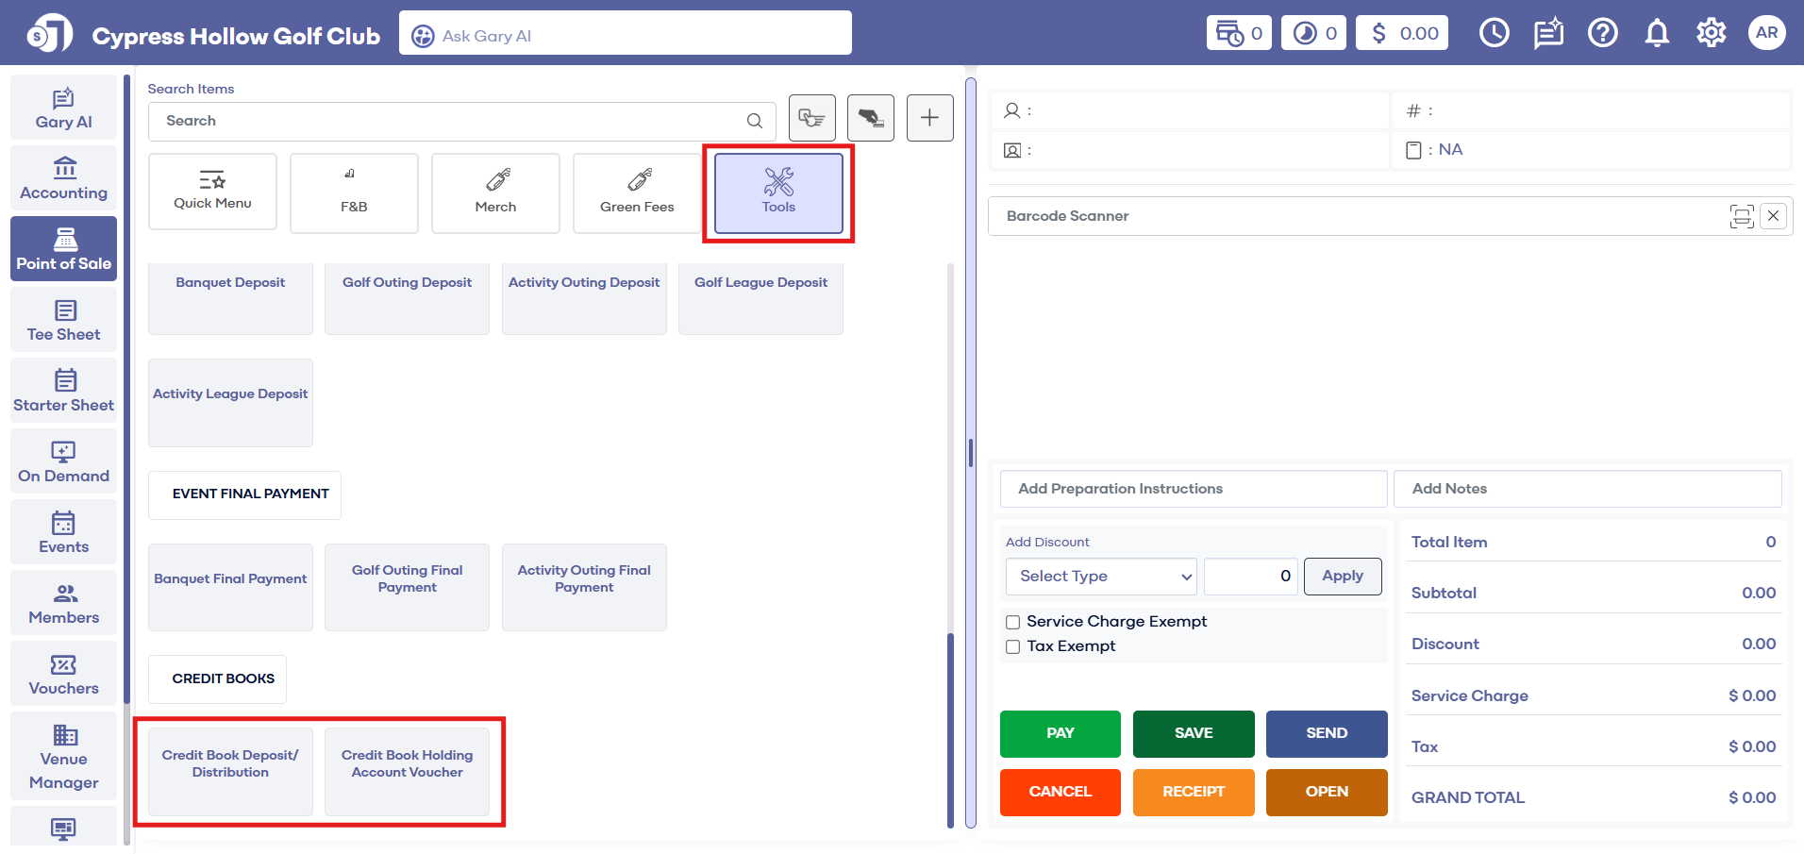This screenshot has width=1804, height=854.
Task: Select the F&B category tab
Action: [354, 193]
